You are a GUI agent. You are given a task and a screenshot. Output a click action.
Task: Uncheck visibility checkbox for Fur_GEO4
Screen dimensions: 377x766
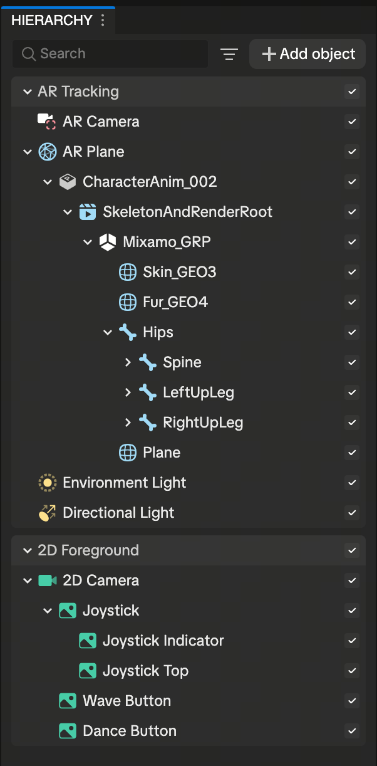tap(352, 302)
